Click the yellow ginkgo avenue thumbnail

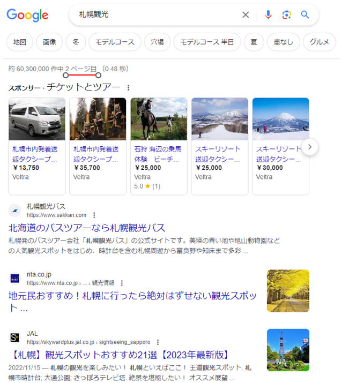point(288,291)
